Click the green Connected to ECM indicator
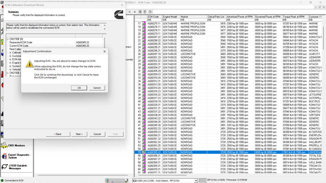Screen dimensions: 326x183 point(2,181)
